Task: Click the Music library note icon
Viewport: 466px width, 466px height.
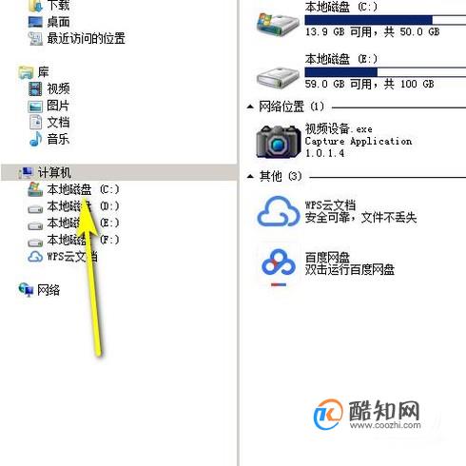Action: pyautogui.click(x=35, y=139)
